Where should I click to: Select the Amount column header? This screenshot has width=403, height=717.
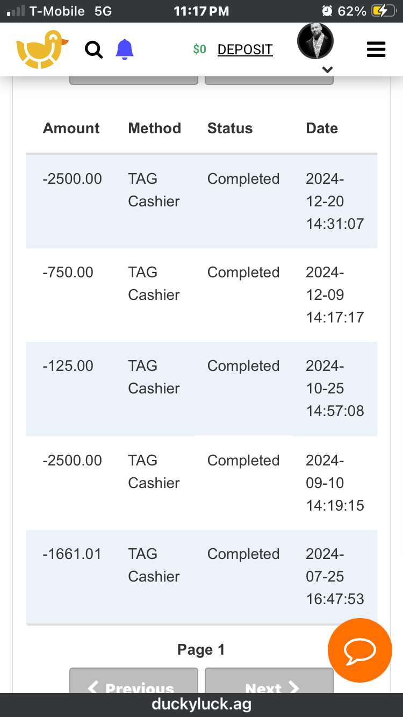[71, 128]
